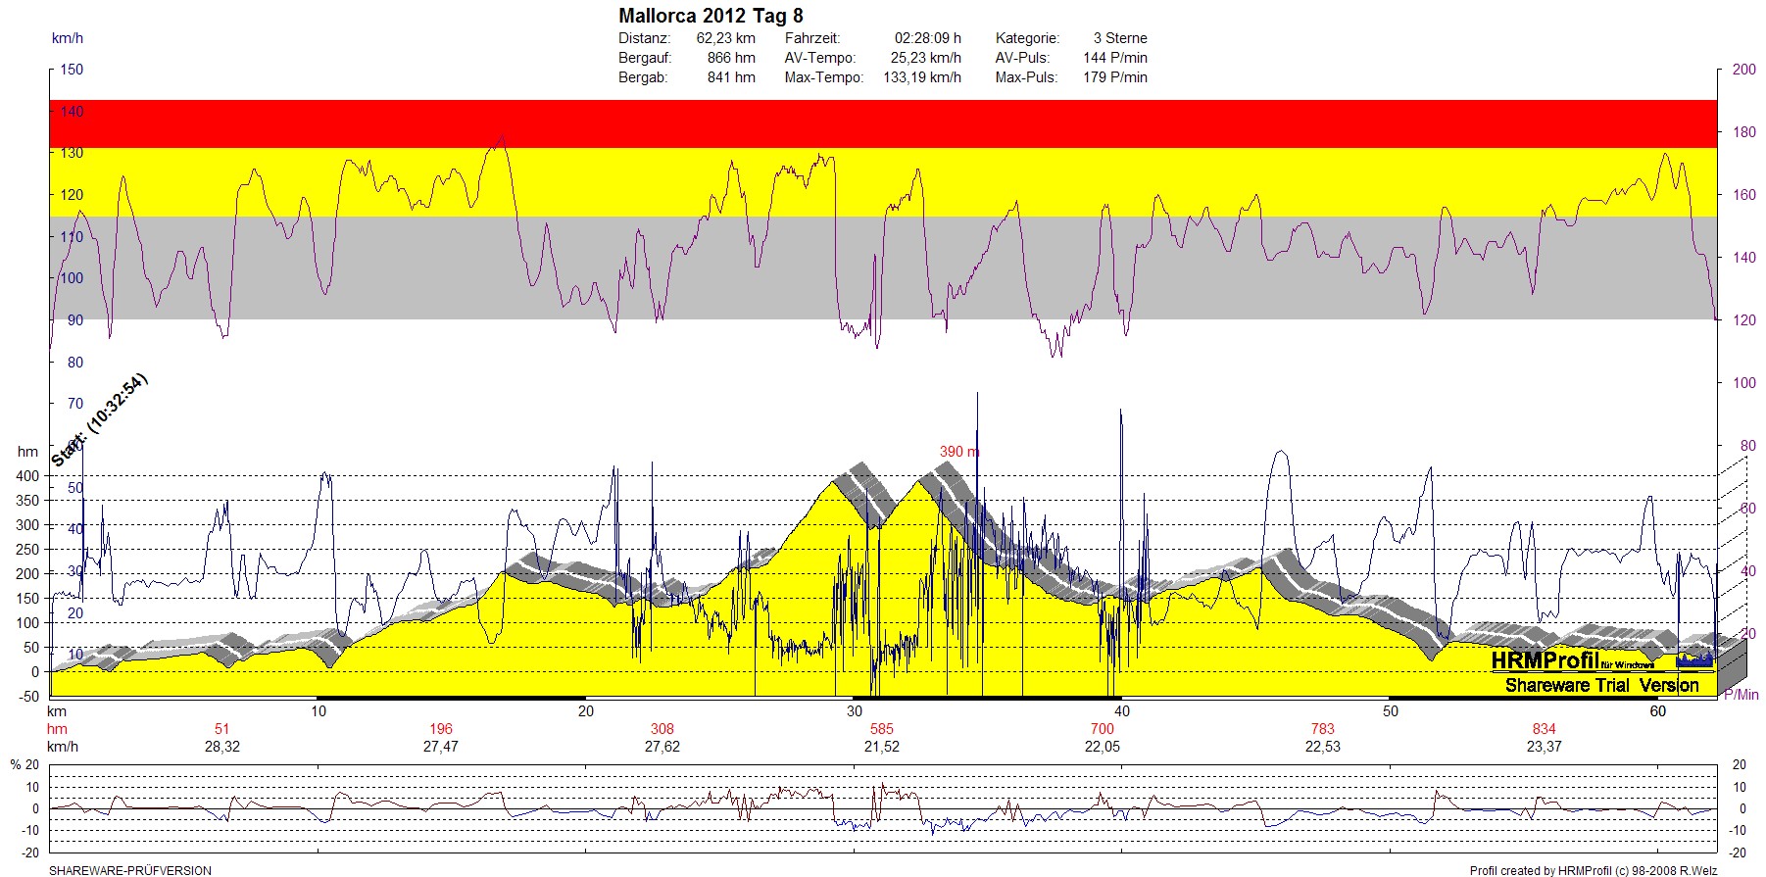1766x877 pixels.
Task: Click the small blue icon beside HRMProfil logo
Action: 1694,660
